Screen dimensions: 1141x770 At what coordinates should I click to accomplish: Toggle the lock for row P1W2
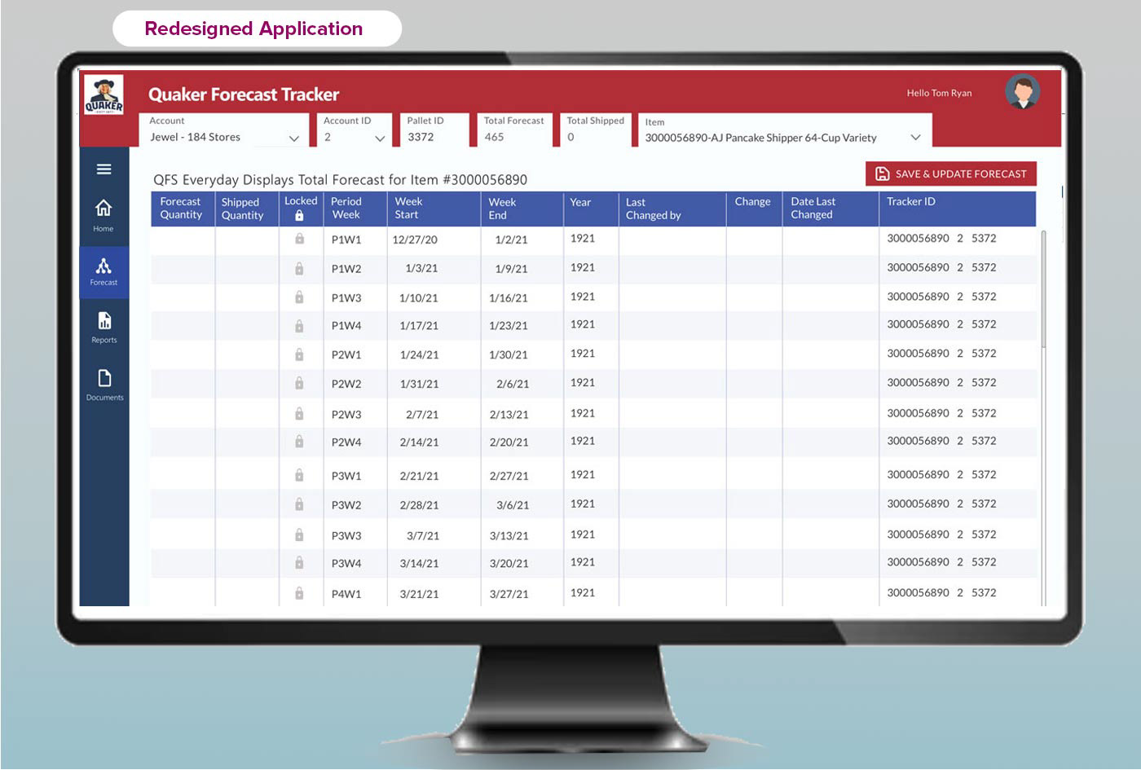point(299,268)
